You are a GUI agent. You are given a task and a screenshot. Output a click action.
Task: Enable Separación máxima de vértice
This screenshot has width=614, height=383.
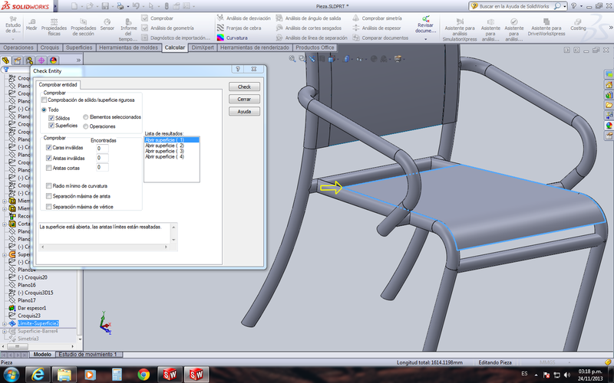click(49, 207)
